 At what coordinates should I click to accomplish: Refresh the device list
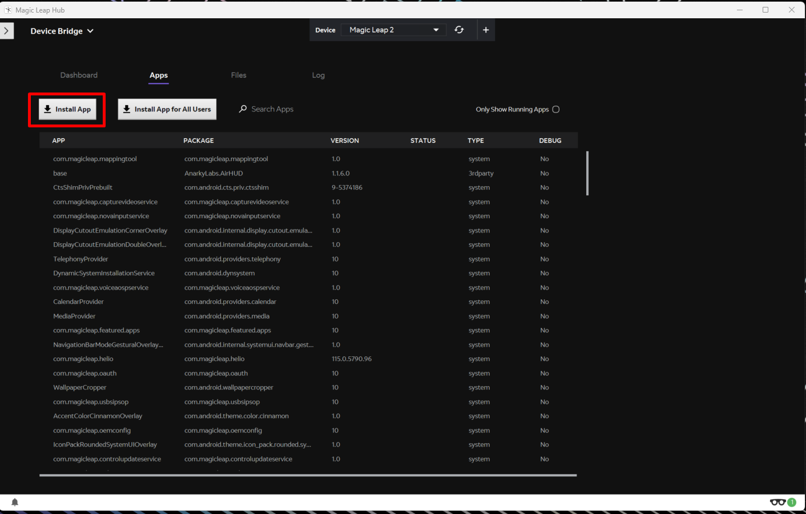(459, 30)
